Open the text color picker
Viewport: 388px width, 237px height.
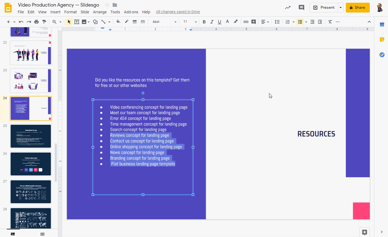[227, 22]
